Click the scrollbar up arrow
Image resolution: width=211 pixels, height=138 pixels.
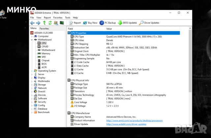pos(190,28)
